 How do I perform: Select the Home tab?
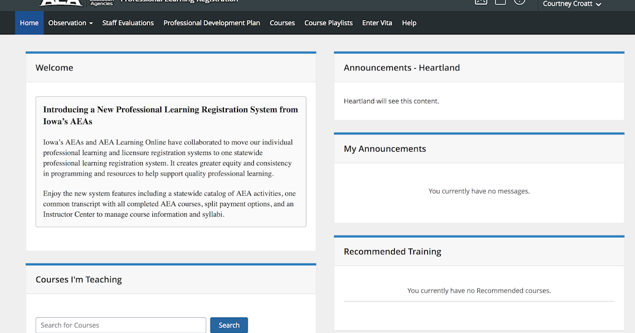(x=29, y=23)
